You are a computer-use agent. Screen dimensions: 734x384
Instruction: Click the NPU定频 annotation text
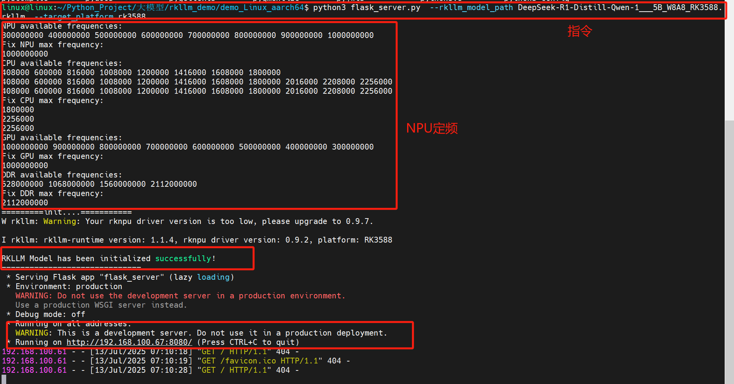tap(432, 128)
